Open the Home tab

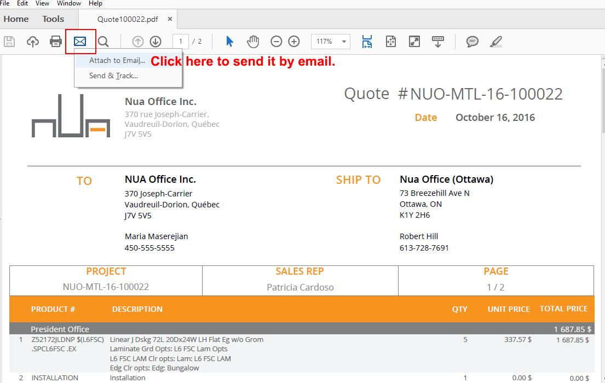pos(16,19)
